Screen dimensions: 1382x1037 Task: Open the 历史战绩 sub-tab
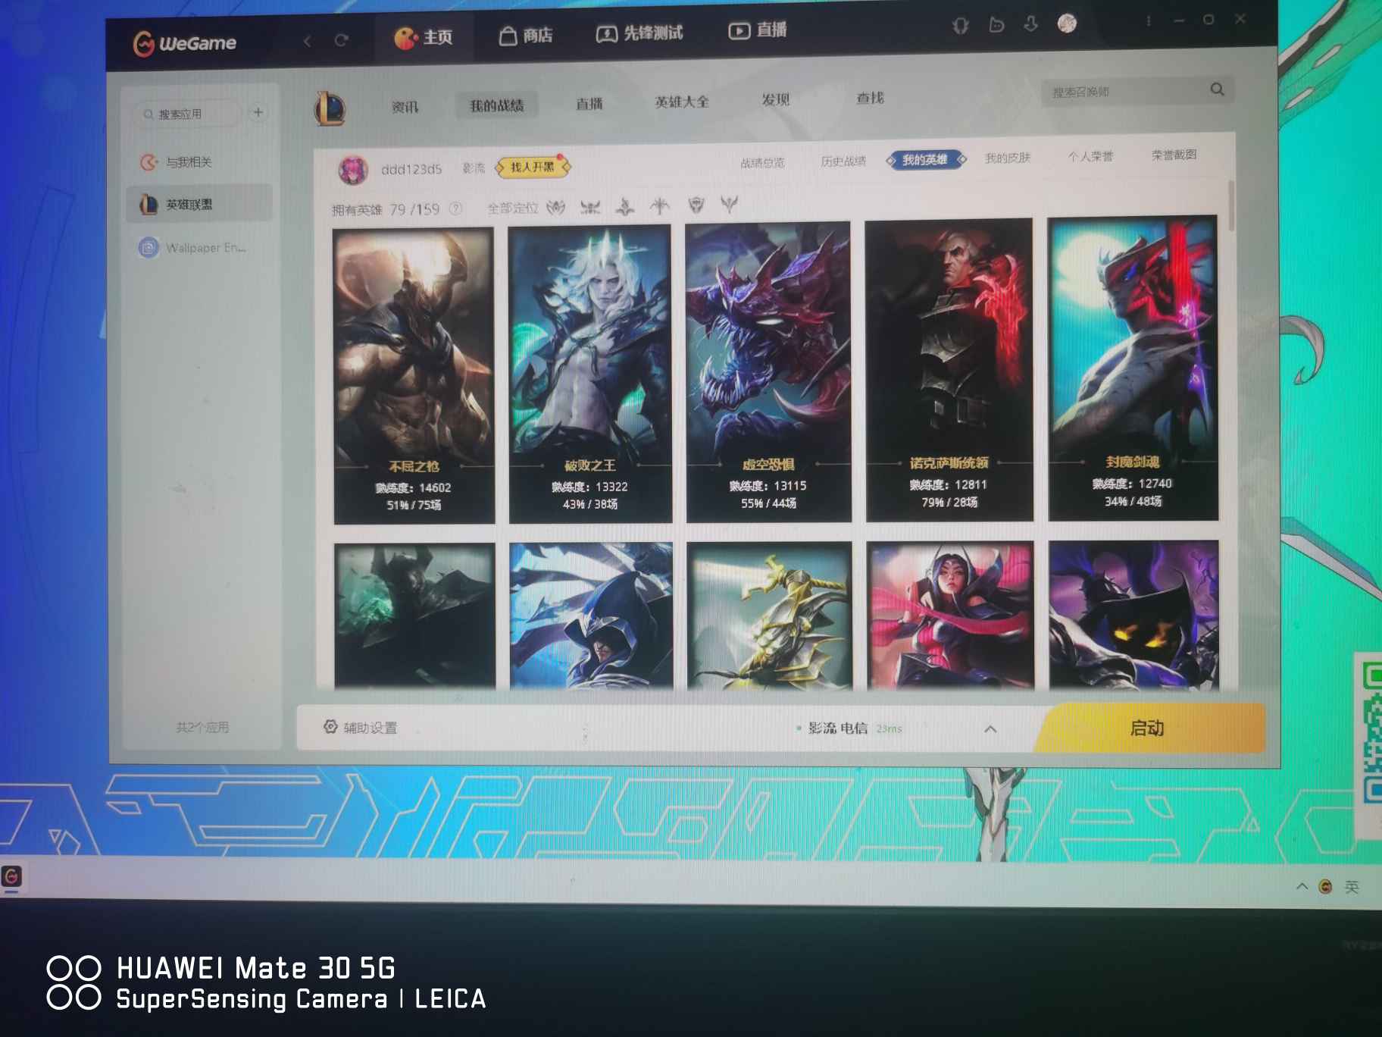click(843, 161)
